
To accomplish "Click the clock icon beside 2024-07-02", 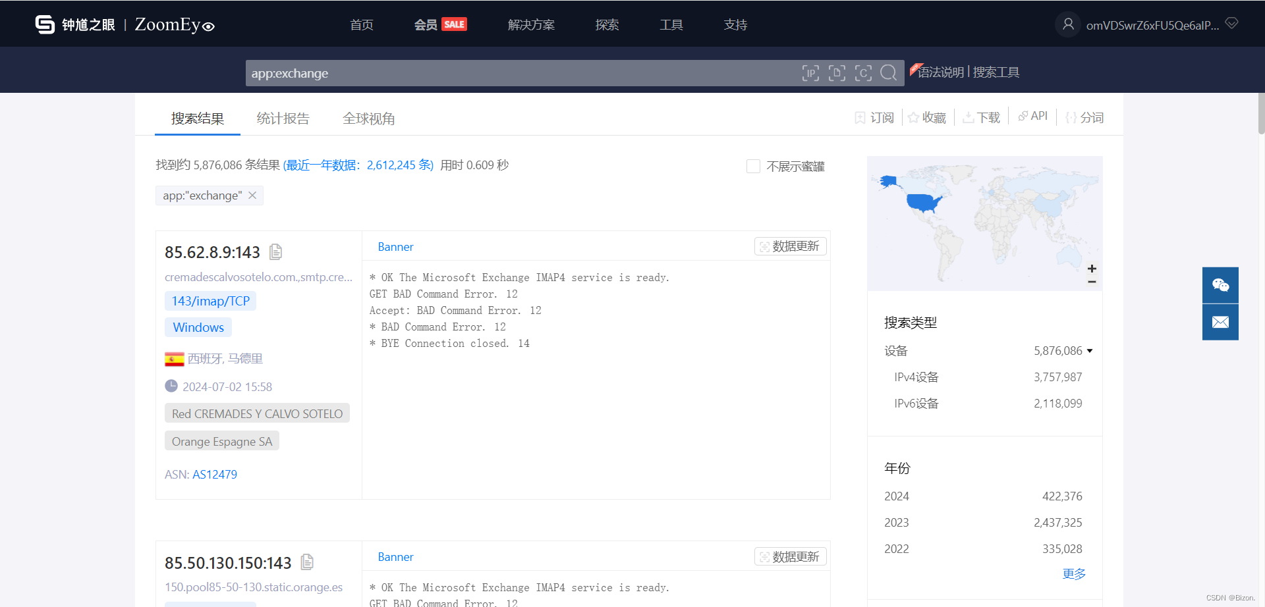I will pyautogui.click(x=171, y=386).
